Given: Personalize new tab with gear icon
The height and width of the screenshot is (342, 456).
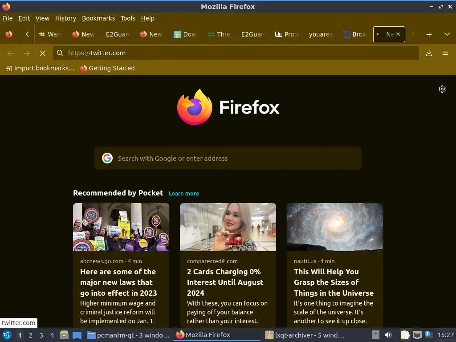Looking at the screenshot, I should 442,89.
